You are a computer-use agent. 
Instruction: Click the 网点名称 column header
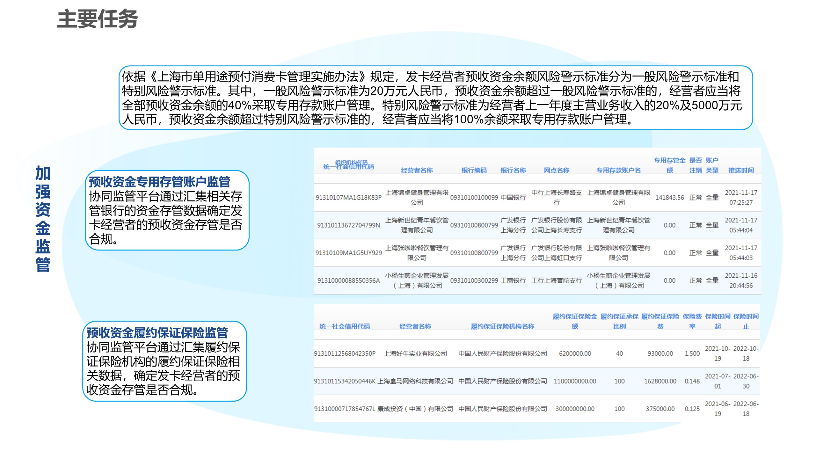click(x=556, y=170)
